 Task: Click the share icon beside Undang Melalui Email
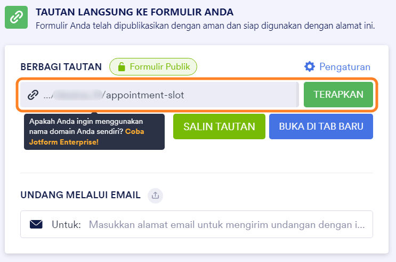tap(155, 196)
